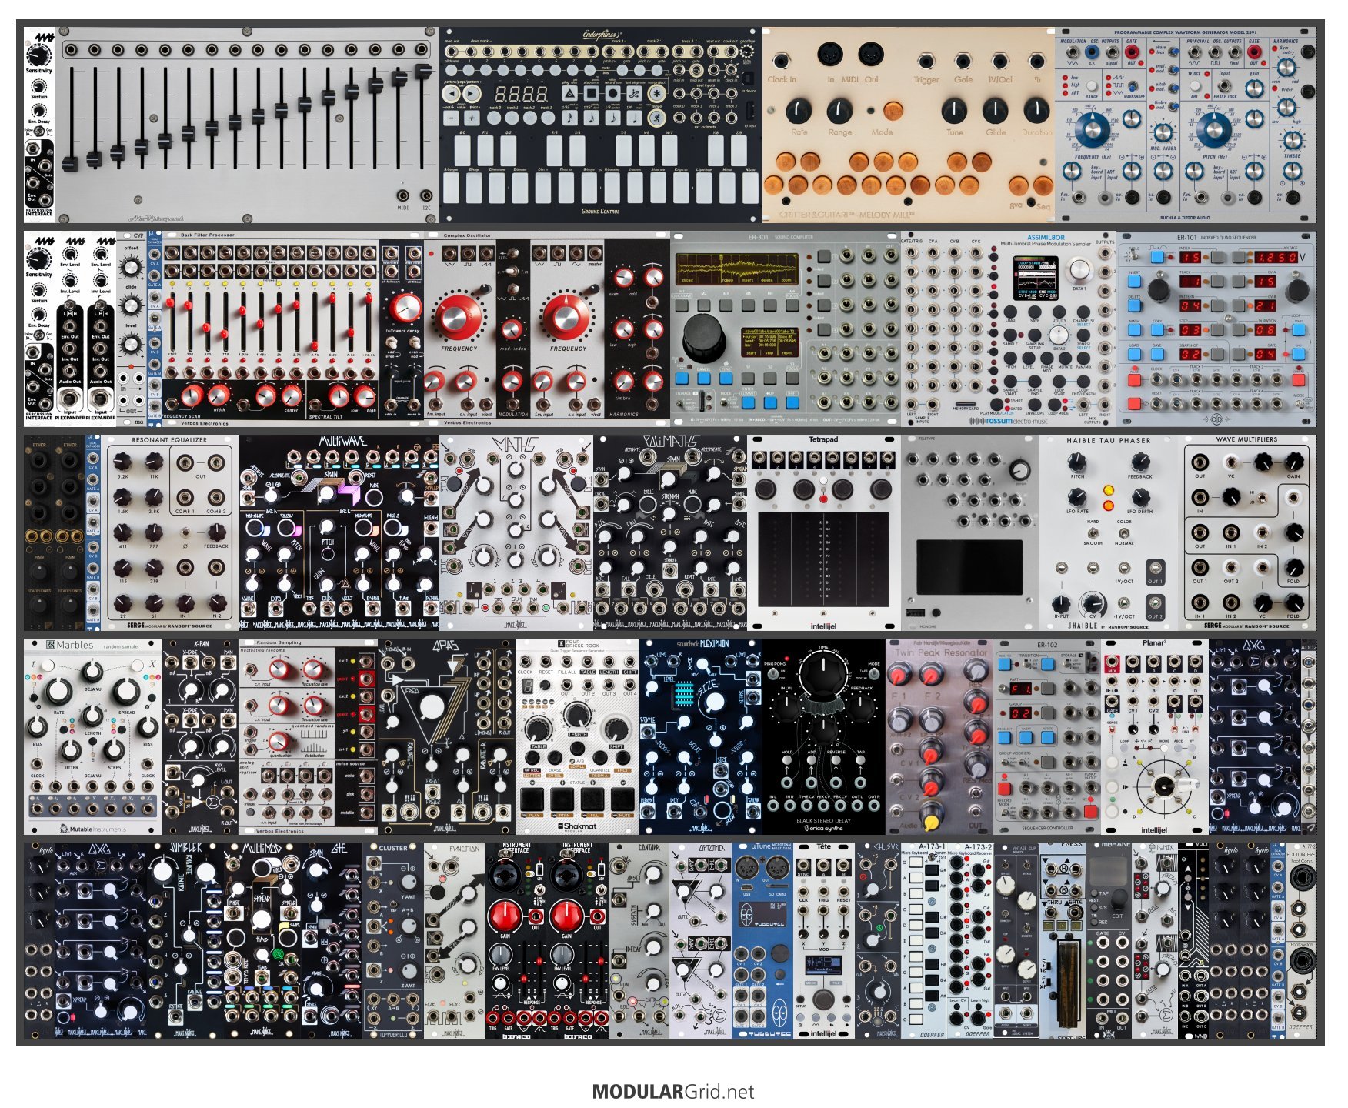Toggle the track 0 button on Ground Control
Screen dimensions: 1348x1108
(495, 118)
